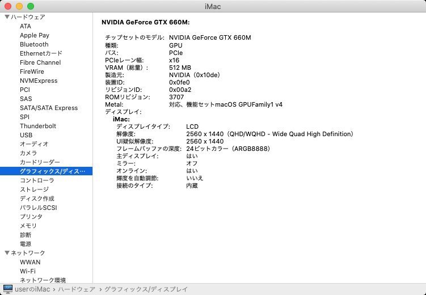Image resolution: width=426 pixels, height=295 pixels.
Task: Click the Metal GPUFamily1 v4 value
Action: click(226, 104)
